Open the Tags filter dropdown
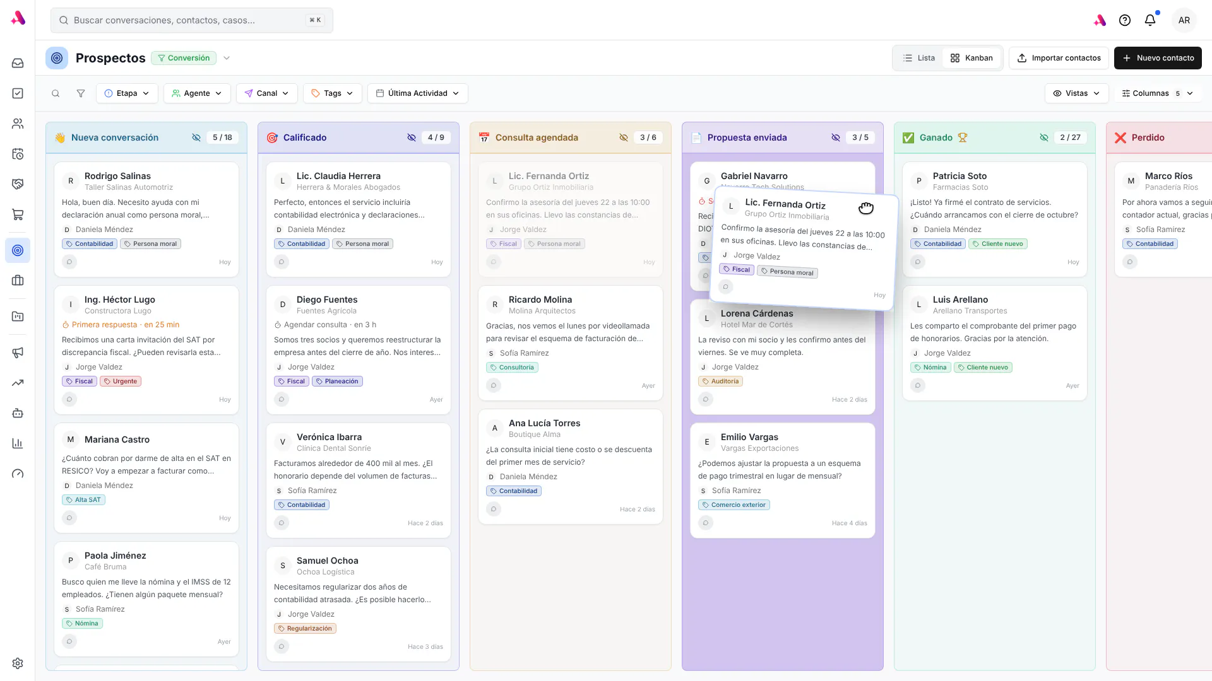Image resolution: width=1212 pixels, height=681 pixels. (x=333, y=93)
